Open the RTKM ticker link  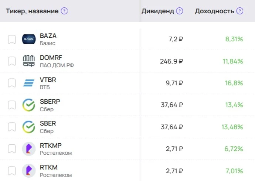click(x=49, y=167)
